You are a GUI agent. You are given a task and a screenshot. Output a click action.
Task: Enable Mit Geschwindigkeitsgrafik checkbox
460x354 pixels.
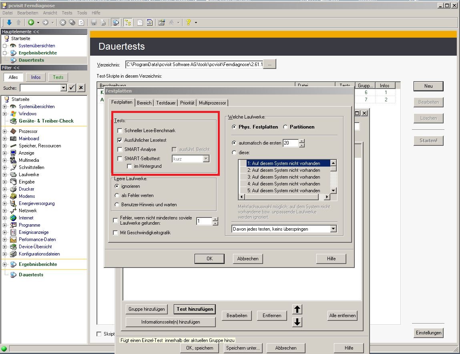point(116,233)
